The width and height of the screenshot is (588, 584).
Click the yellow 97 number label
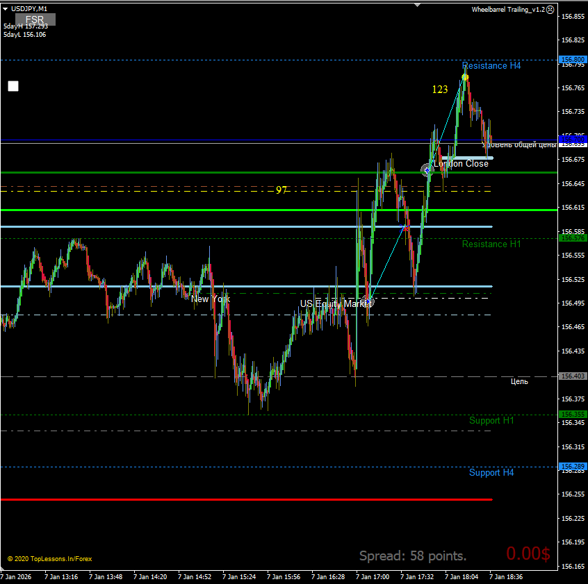tap(281, 190)
